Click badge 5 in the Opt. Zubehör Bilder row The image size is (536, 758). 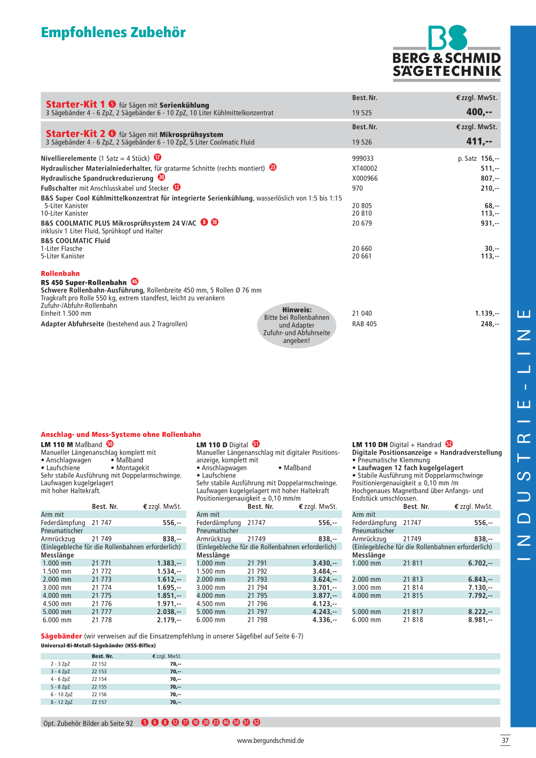pyautogui.click(x=145, y=722)
